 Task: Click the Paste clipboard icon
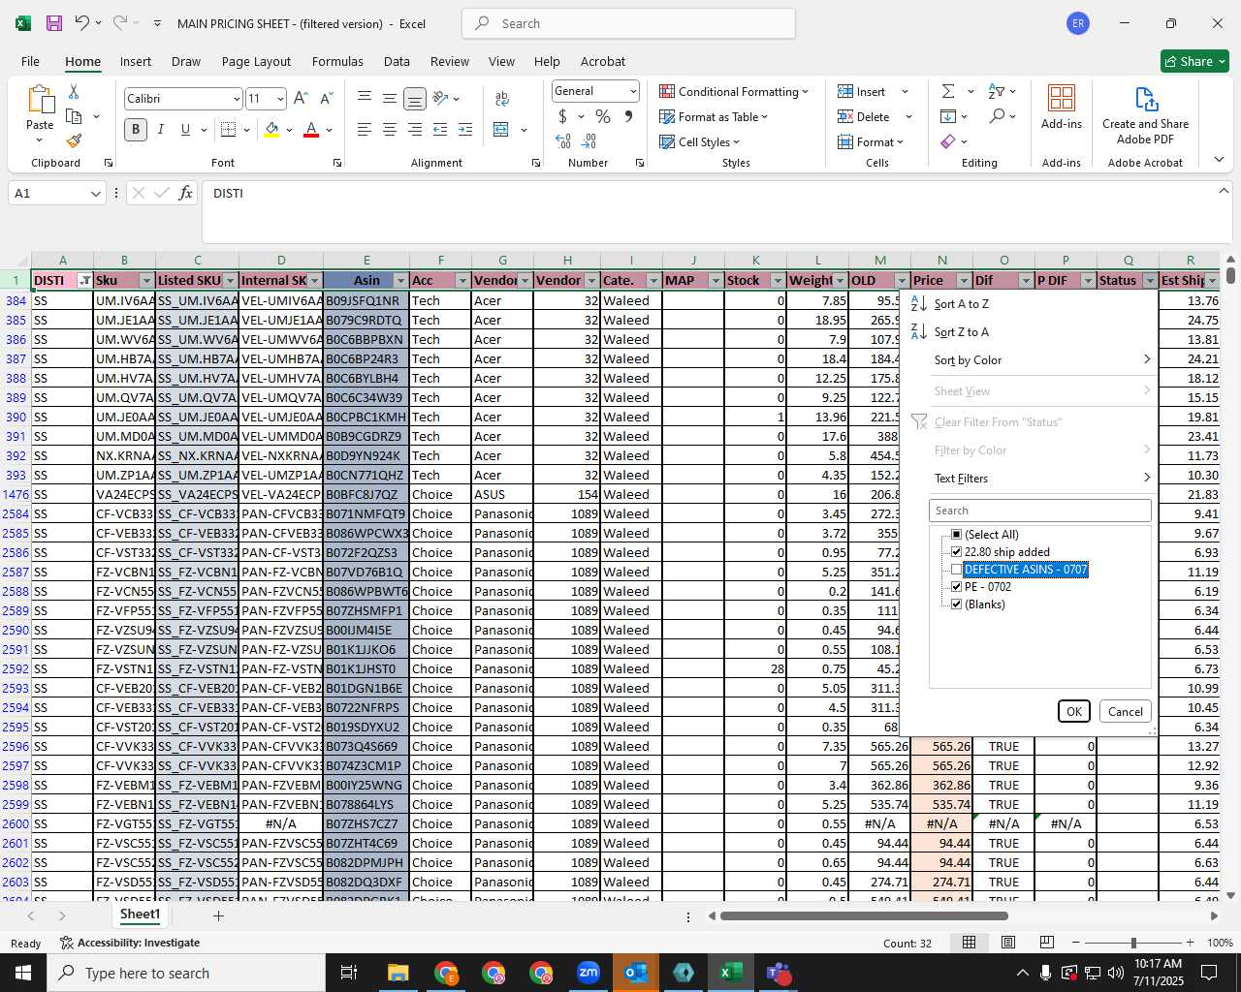(40, 100)
